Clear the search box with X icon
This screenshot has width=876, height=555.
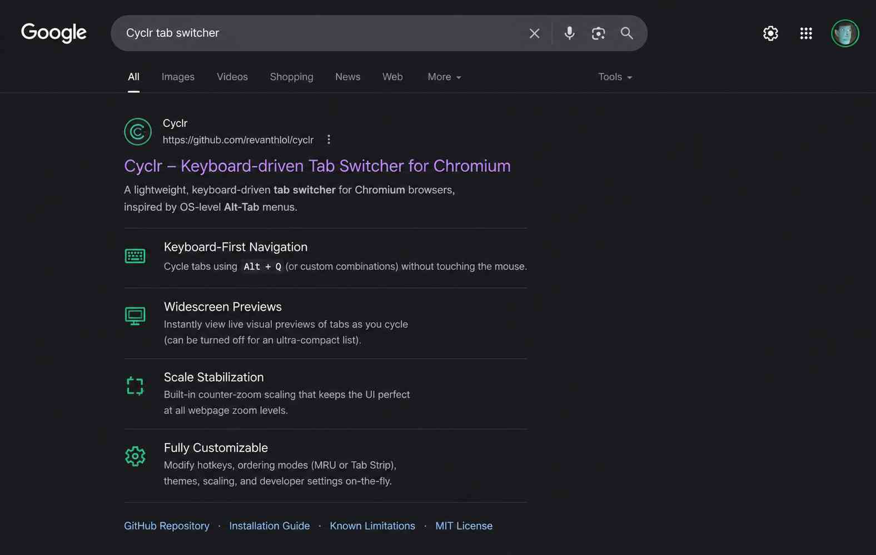point(534,33)
